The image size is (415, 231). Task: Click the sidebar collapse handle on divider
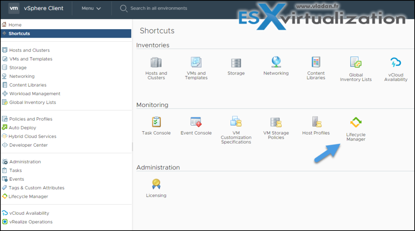133,146
